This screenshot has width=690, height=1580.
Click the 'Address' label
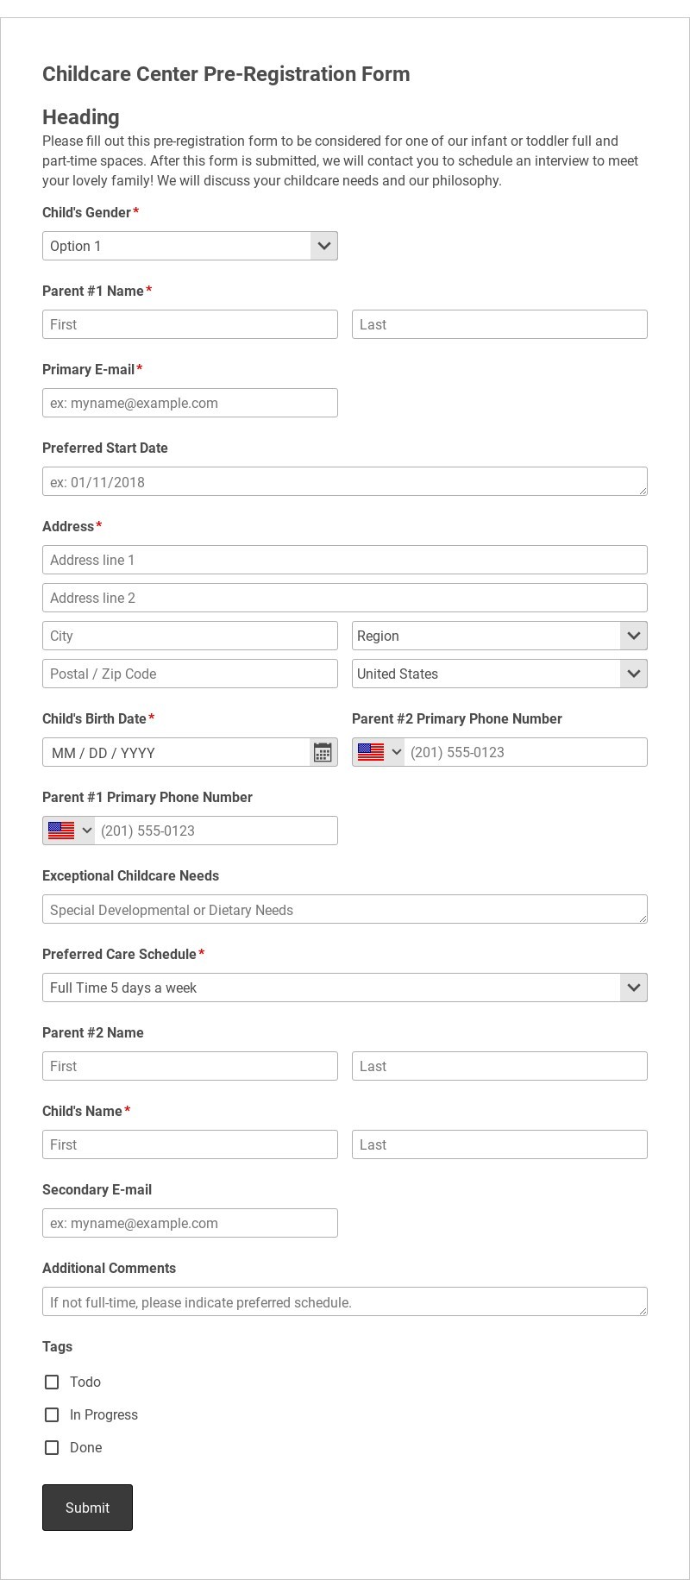point(68,526)
